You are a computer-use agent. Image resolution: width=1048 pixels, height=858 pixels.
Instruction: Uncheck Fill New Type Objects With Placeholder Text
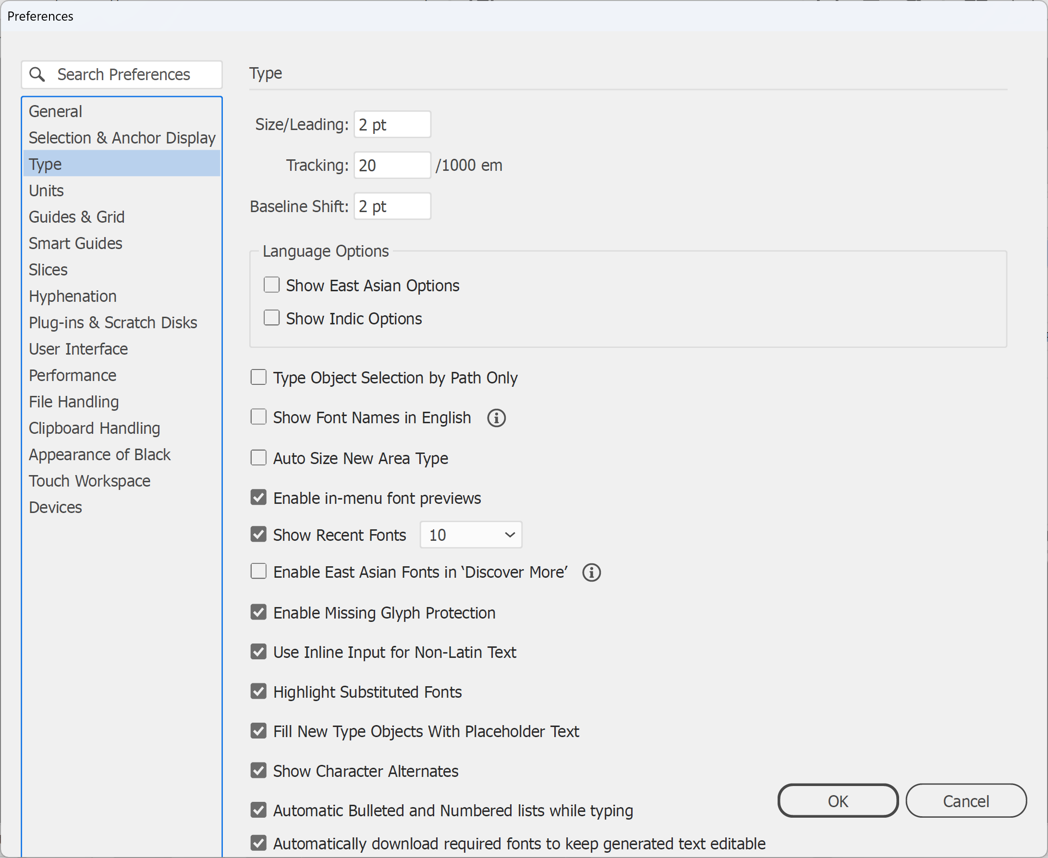tap(259, 731)
